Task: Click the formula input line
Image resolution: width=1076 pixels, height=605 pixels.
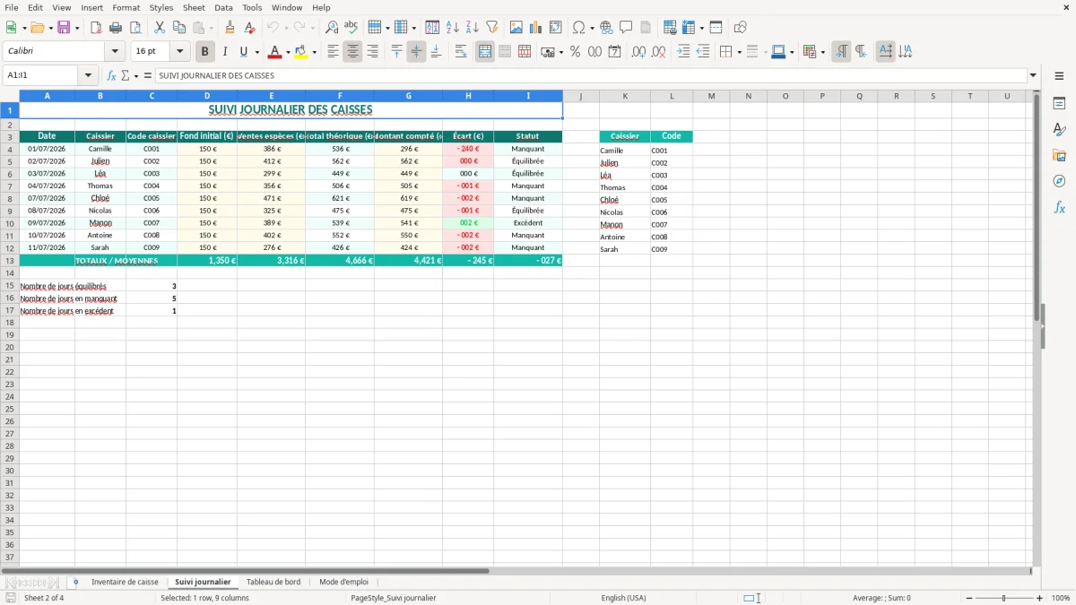Action: click(591, 76)
